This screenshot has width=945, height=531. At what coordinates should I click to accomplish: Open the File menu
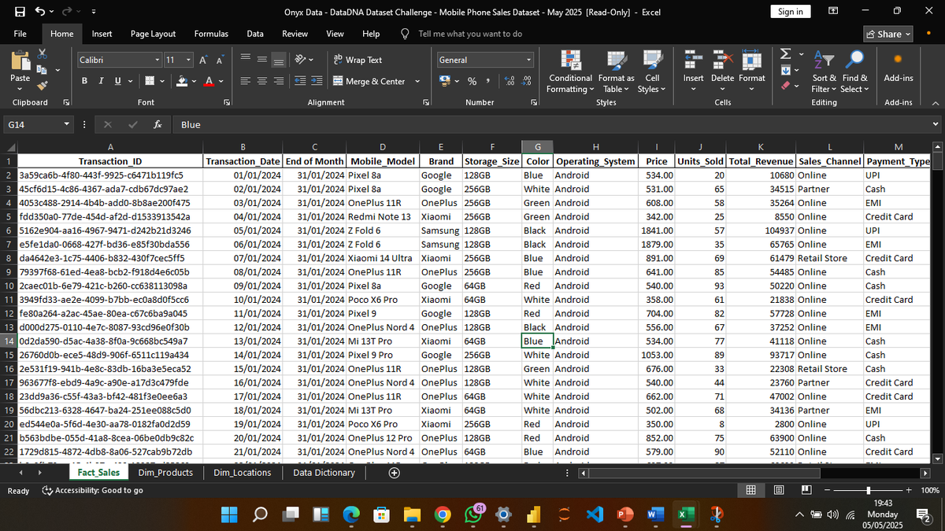[20, 34]
